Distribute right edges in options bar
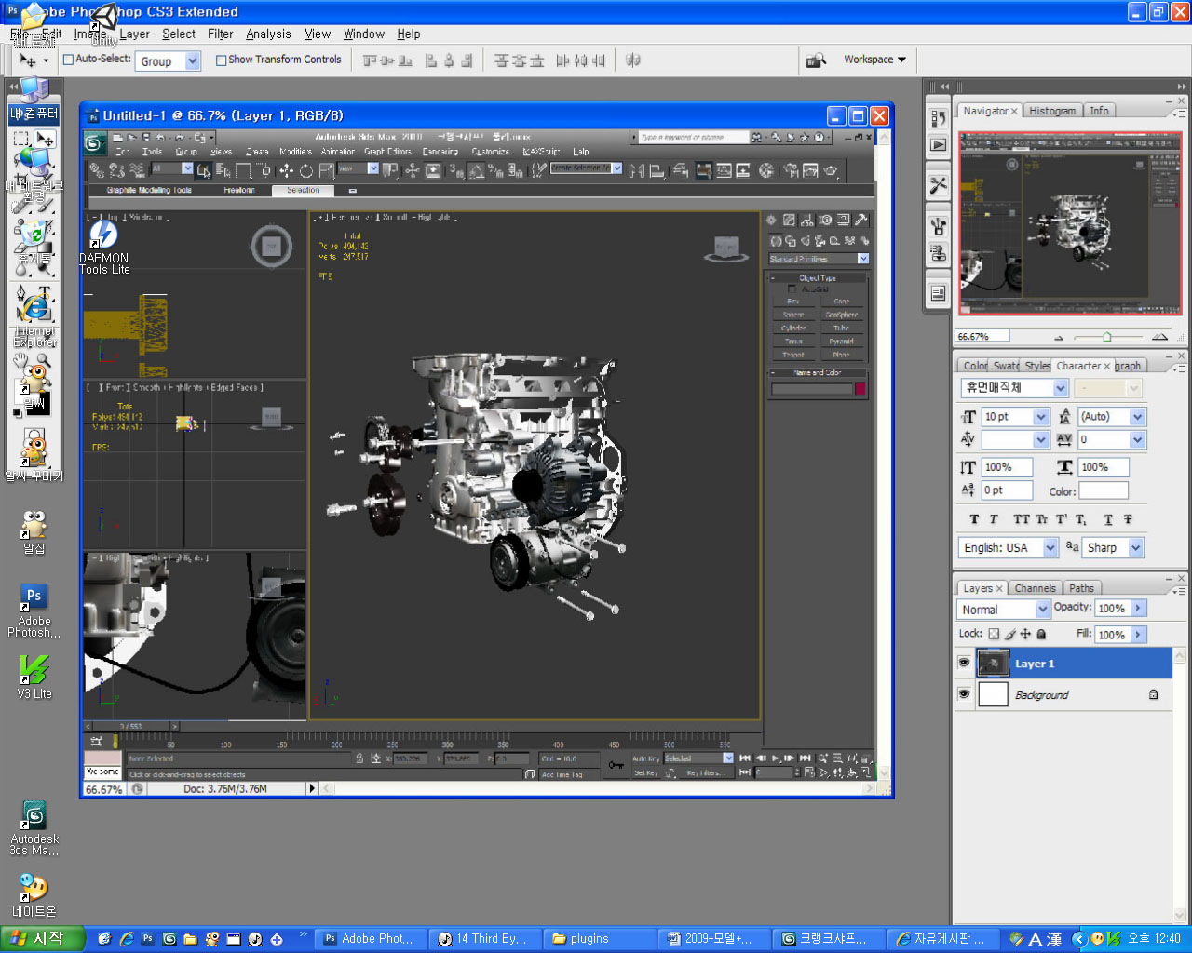 [599, 60]
